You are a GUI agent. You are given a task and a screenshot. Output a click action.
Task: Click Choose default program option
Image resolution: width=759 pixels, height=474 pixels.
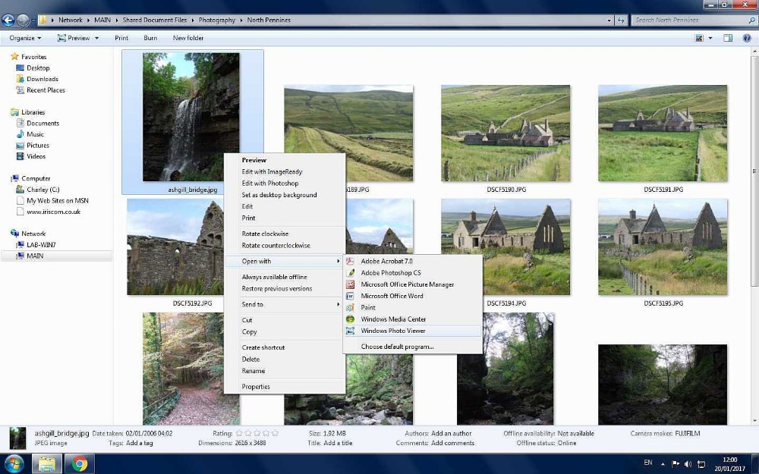pyautogui.click(x=397, y=347)
